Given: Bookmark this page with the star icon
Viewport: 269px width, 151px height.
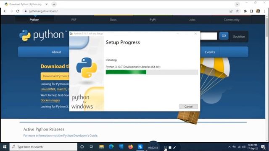Looking at the screenshot, I should click(237, 11).
